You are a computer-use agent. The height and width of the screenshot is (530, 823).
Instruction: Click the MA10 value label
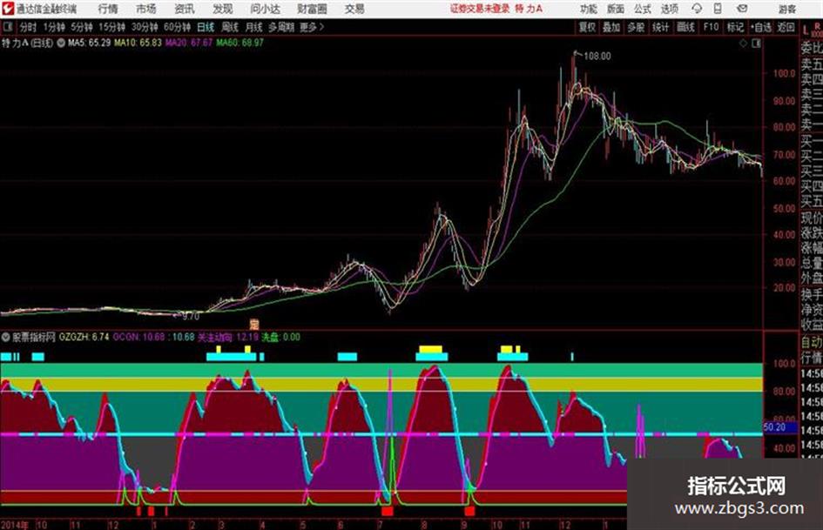point(138,43)
